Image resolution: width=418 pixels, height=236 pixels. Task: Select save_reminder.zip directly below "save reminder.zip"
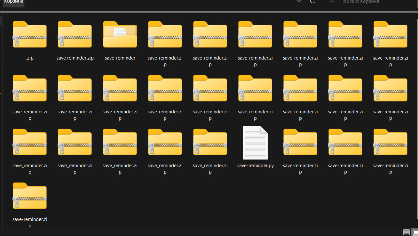click(75, 89)
